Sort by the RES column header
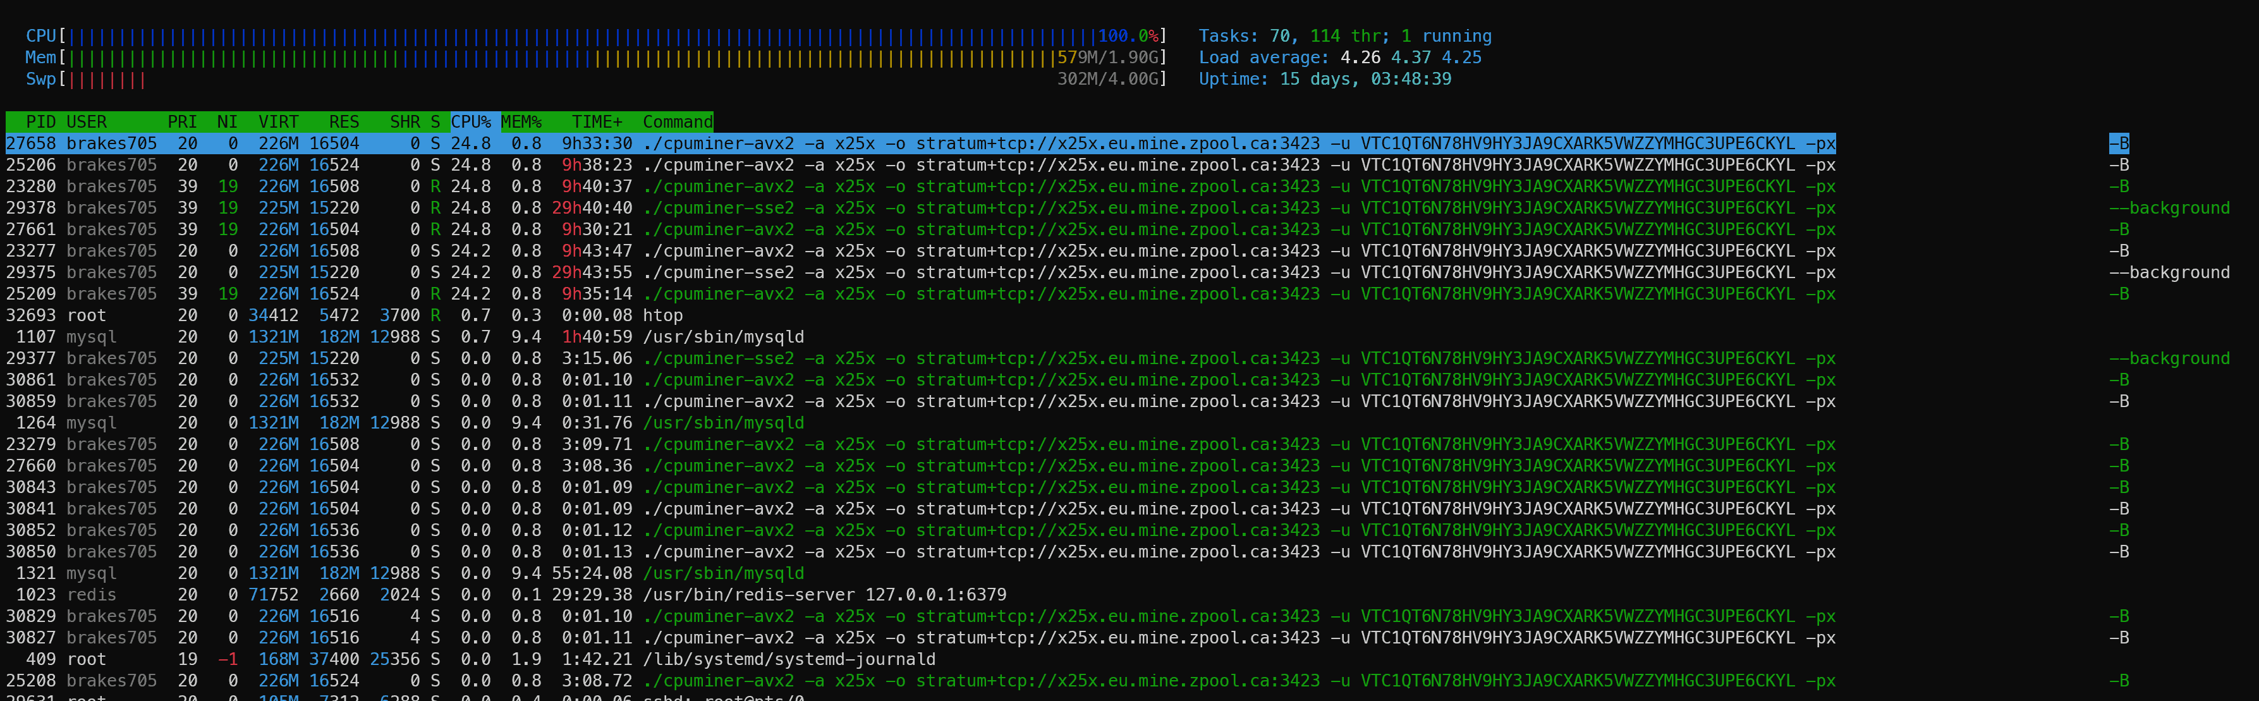Image resolution: width=2259 pixels, height=701 pixels. pyautogui.click(x=344, y=122)
